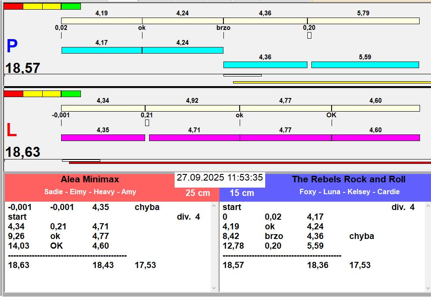Select the beige 4,36 bar in lane P

(x=265, y=21)
